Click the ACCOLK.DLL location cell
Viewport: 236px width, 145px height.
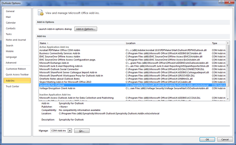[x=163, y=98]
